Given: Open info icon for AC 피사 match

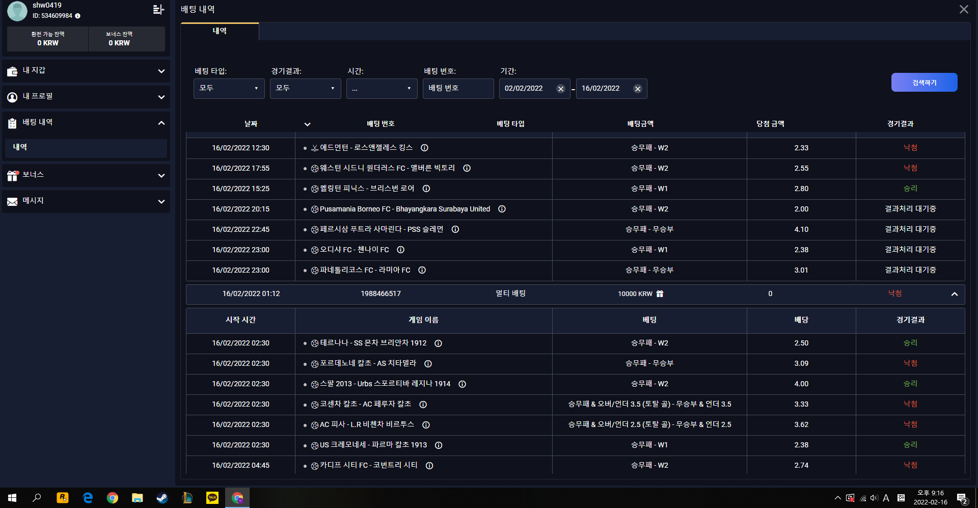Looking at the screenshot, I should coord(426,425).
